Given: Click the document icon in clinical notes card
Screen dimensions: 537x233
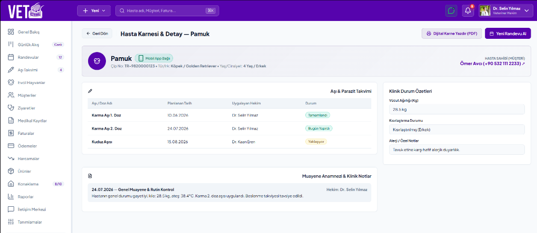Looking at the screenshot, I should click(x=90, y=176).
